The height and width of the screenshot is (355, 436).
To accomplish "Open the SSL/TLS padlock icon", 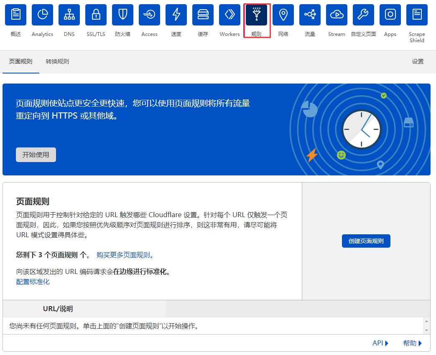I will (96, 15).
